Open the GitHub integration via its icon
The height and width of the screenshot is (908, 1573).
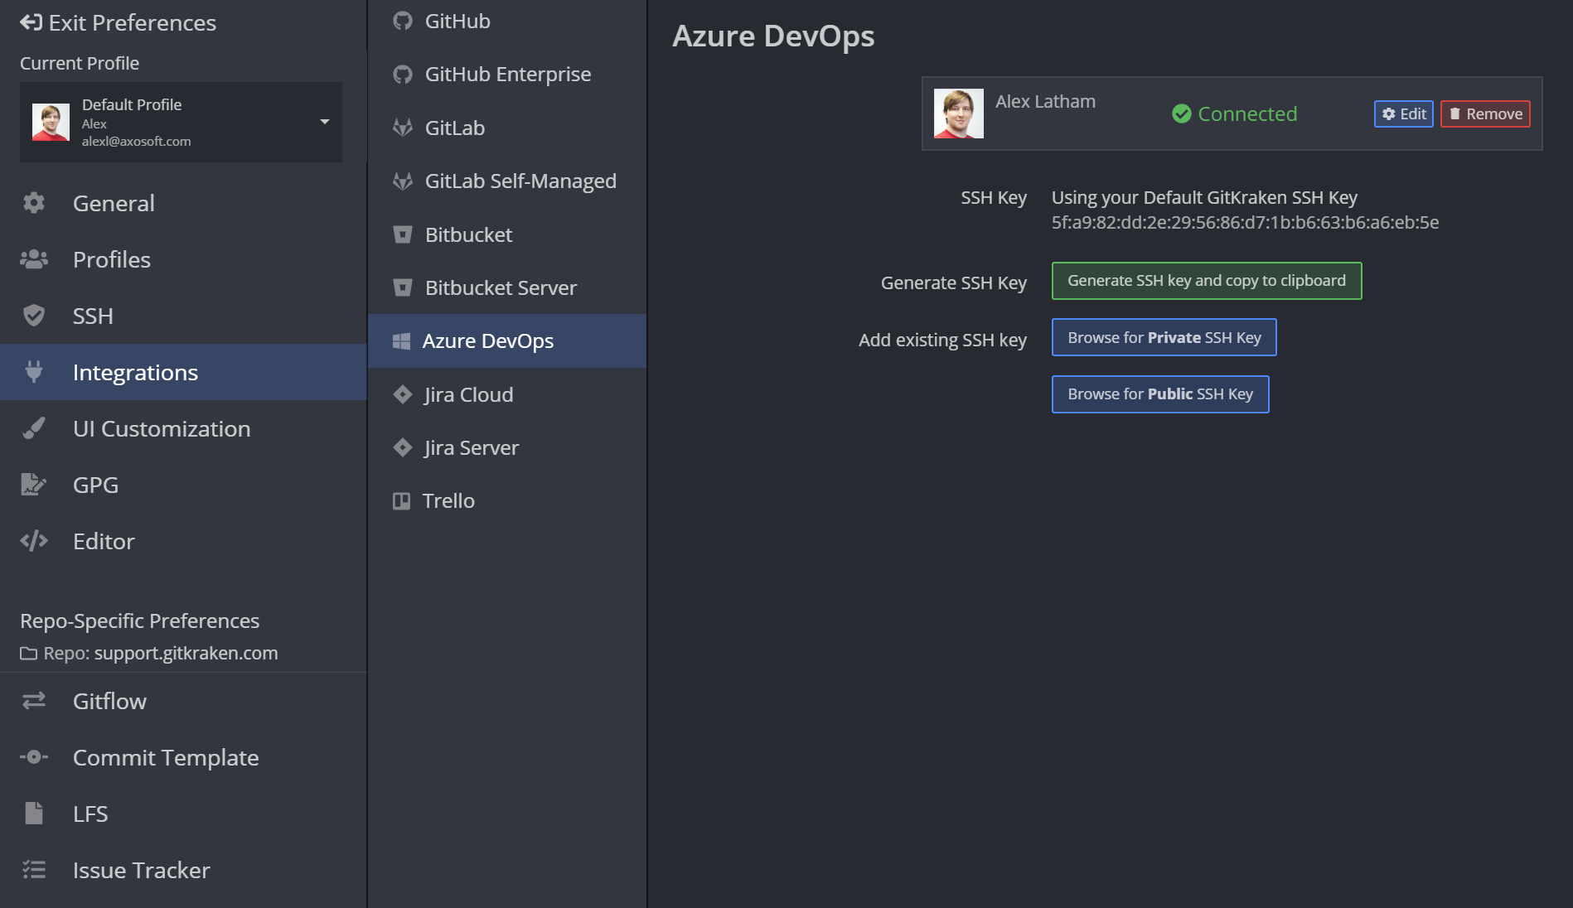click(403, 20)
